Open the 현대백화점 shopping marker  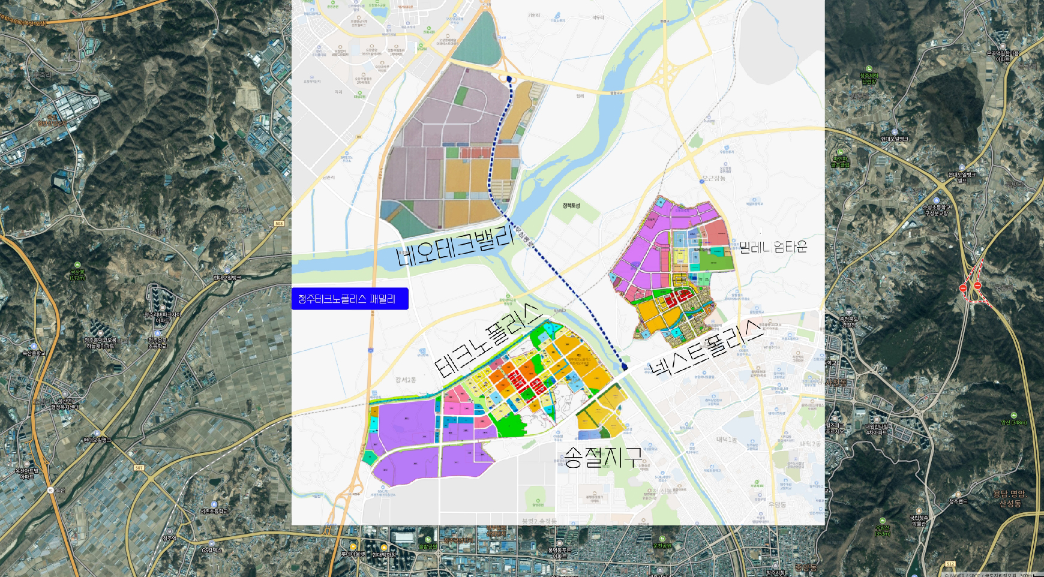[x=384, y=551]
